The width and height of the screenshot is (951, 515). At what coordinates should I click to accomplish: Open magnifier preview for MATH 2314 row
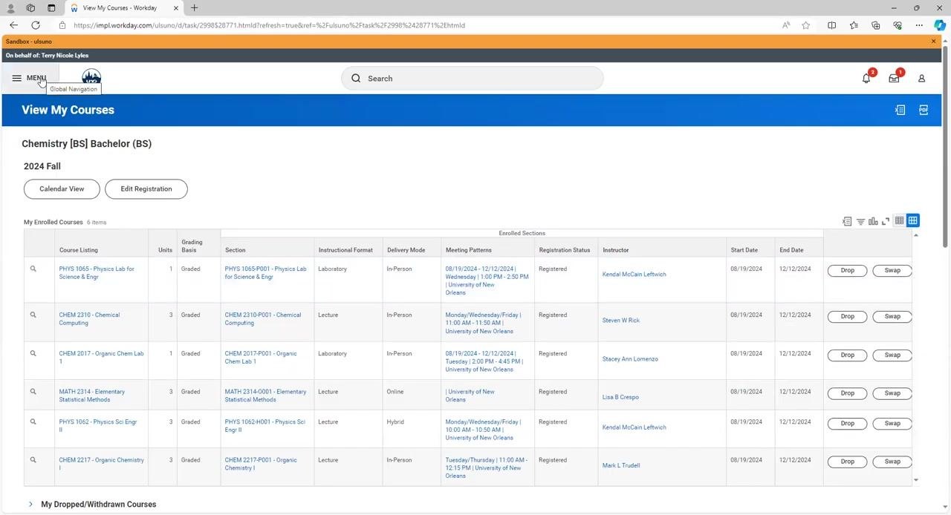[33, 391]
